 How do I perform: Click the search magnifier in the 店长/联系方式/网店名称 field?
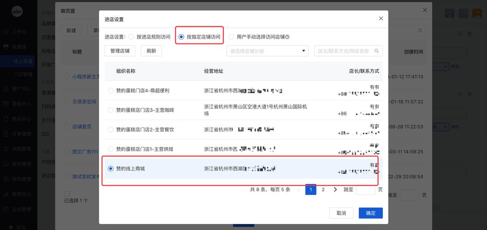(376, 51)
